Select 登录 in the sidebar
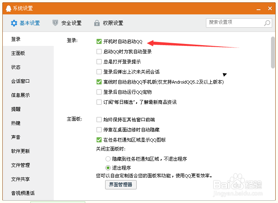278x203 pixels. (28, 39)
